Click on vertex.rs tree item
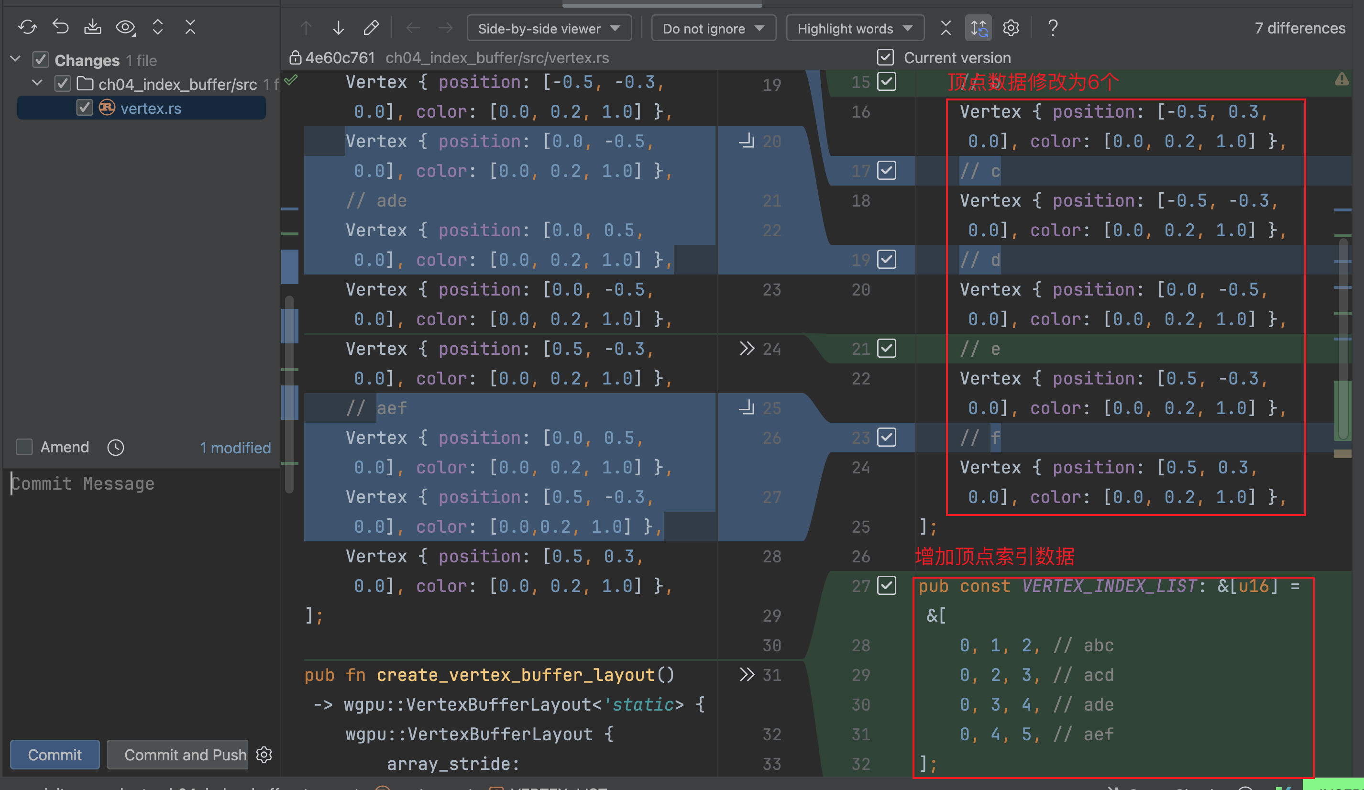This screenshot has width=1364, height=790. [x=150, y=106]
